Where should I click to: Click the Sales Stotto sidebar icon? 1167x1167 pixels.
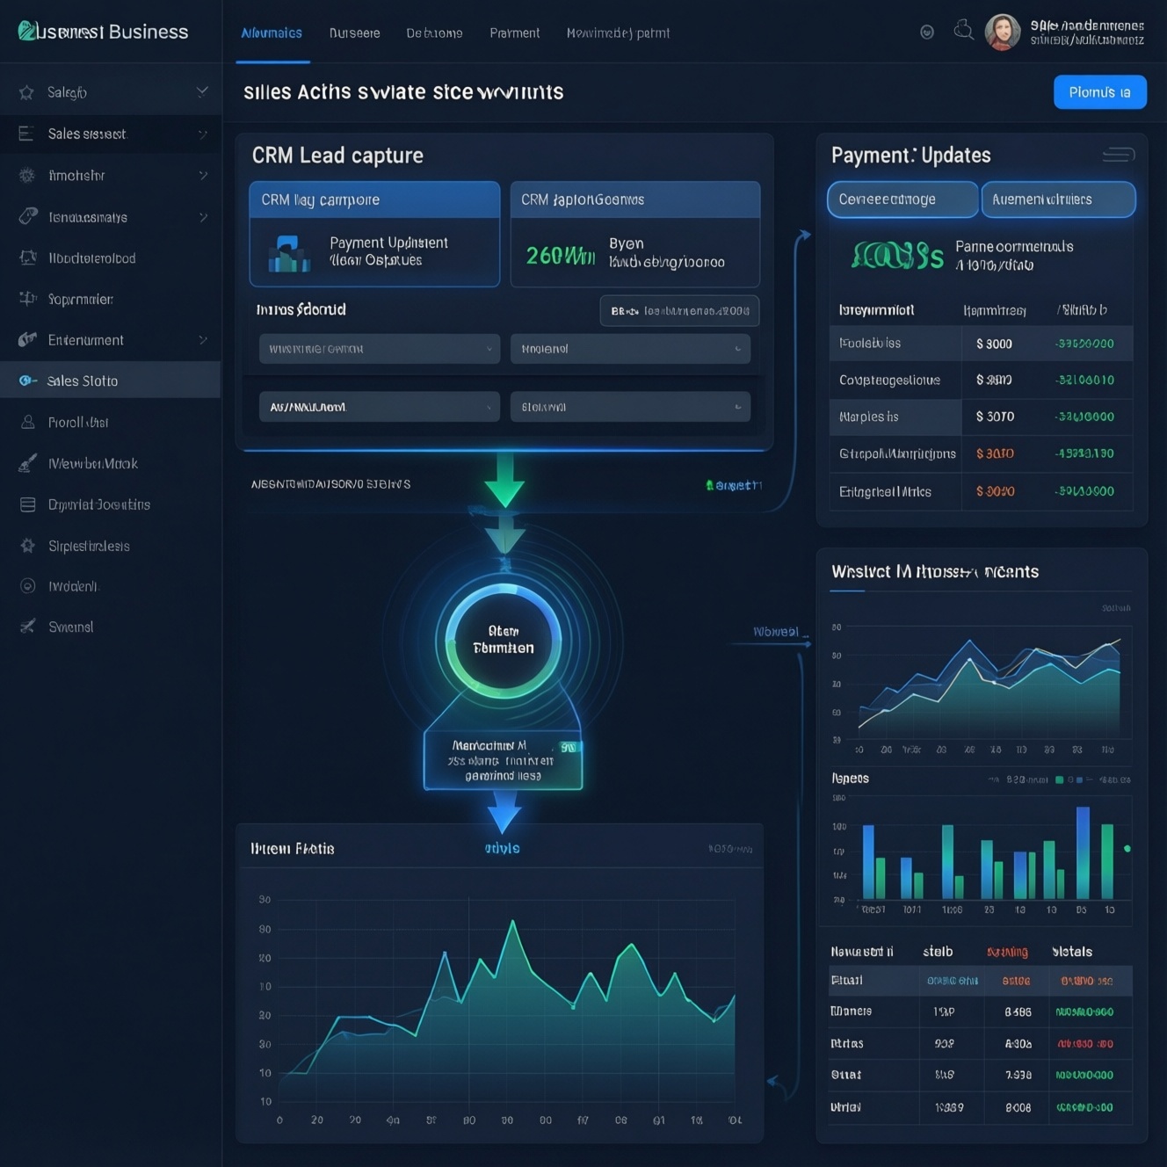pos(28,381)
